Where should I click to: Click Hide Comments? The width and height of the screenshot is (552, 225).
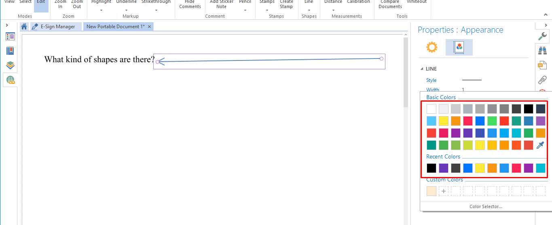point(190,4)
